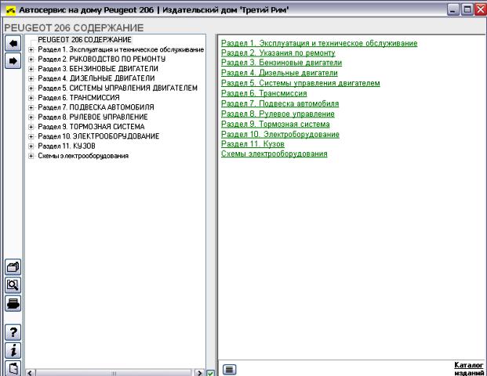
Task: Close the Автосервис на дому window
Action: [x=481, y=10]
